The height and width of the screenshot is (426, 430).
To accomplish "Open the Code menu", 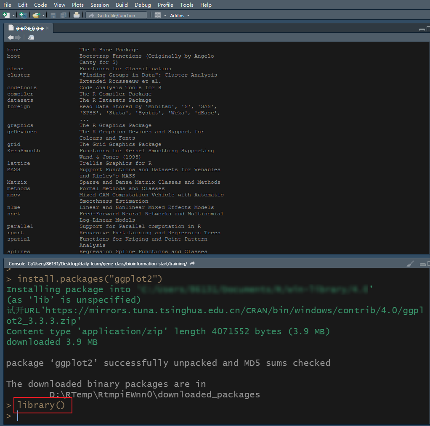I will tap(40, 5).
